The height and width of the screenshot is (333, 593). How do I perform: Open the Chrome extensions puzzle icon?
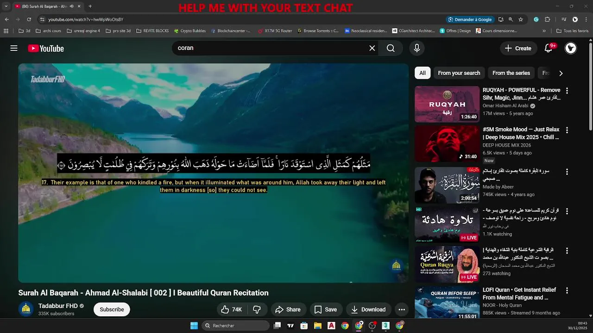pyautogui.click(x=547, y=19)
